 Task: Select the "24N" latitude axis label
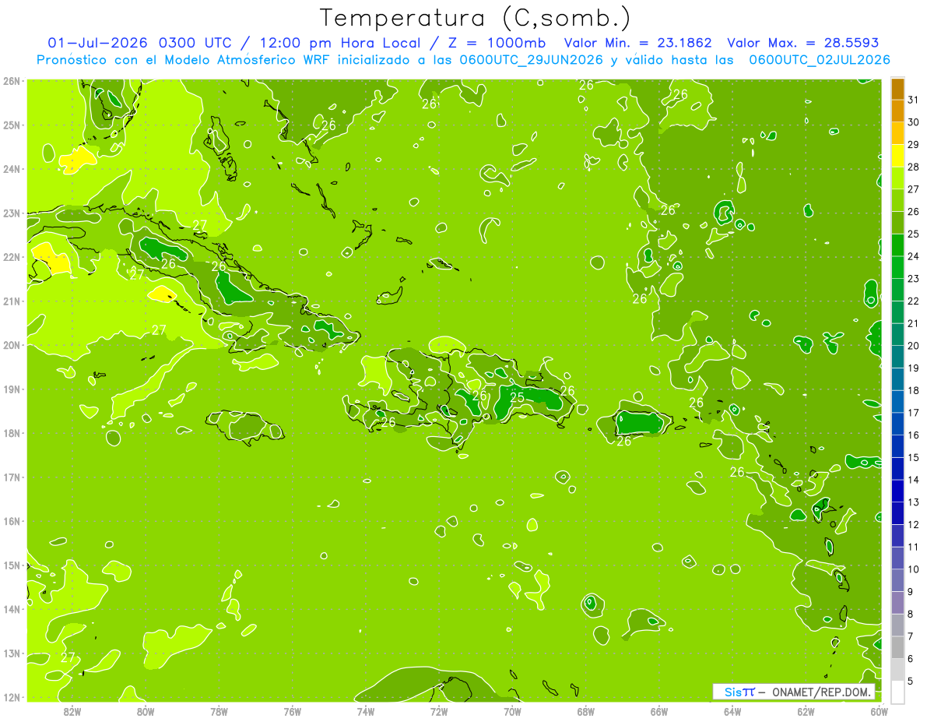(x=12, y=169)
